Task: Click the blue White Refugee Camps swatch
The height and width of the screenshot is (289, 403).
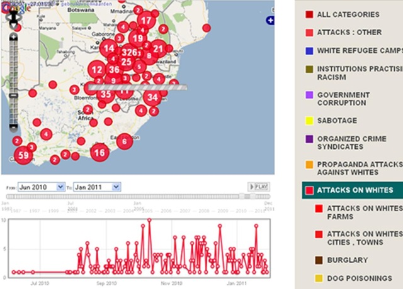Action: point(309,51)
